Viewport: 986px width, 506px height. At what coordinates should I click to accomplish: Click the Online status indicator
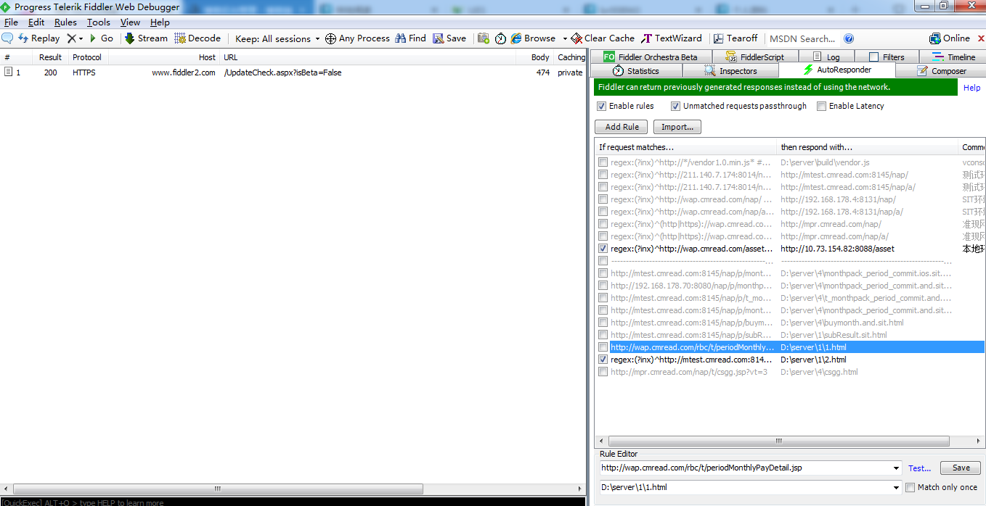[x=950, y=38]
